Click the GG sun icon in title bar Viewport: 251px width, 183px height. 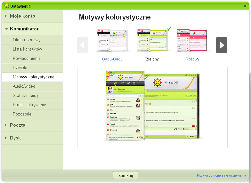(x=6, y=6)
